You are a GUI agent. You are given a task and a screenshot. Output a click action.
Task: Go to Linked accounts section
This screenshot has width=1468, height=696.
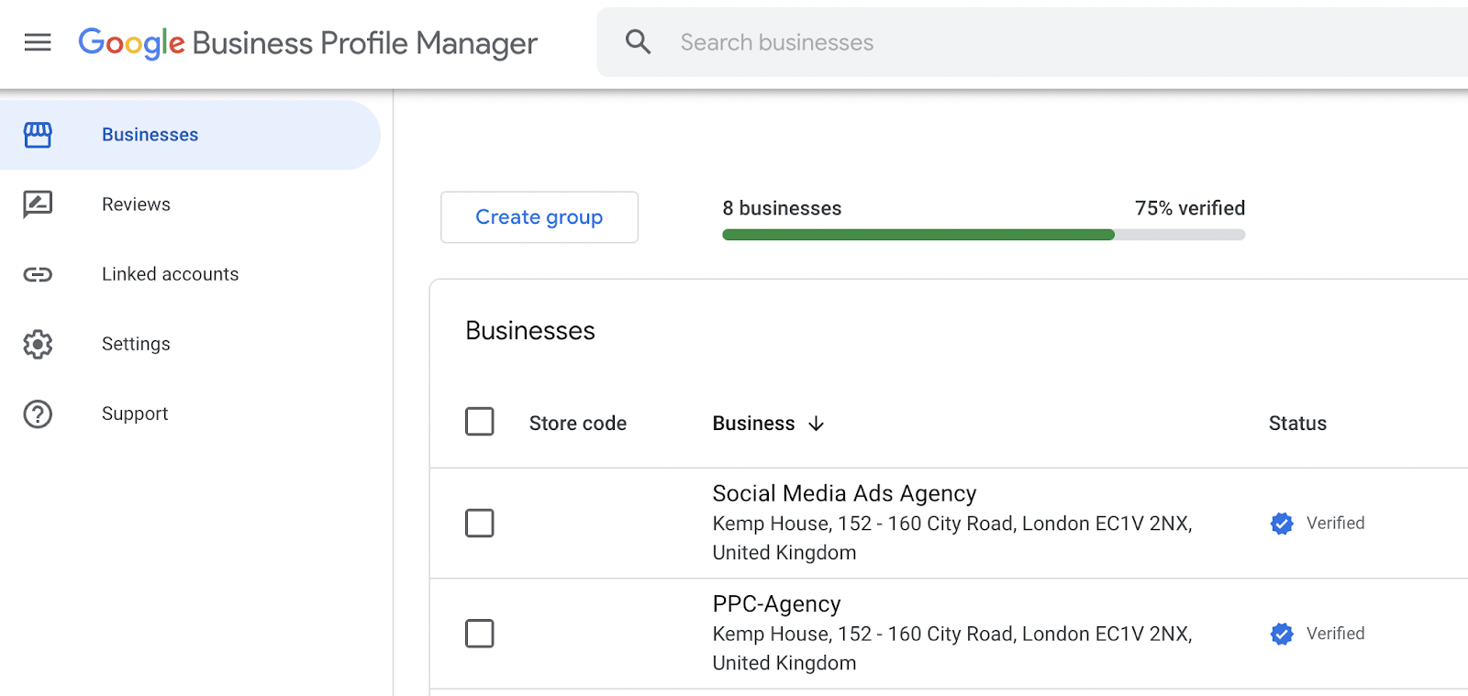(x=170, y=274)
